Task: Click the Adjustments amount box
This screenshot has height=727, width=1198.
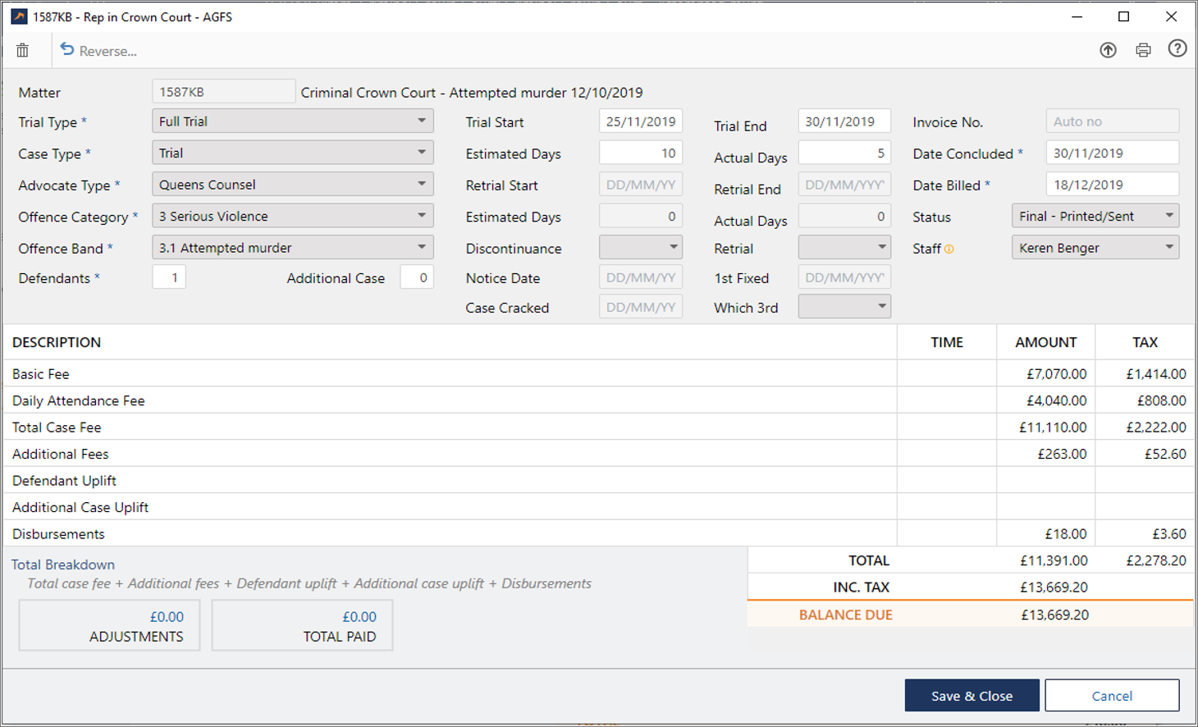Action: (109, 626)
